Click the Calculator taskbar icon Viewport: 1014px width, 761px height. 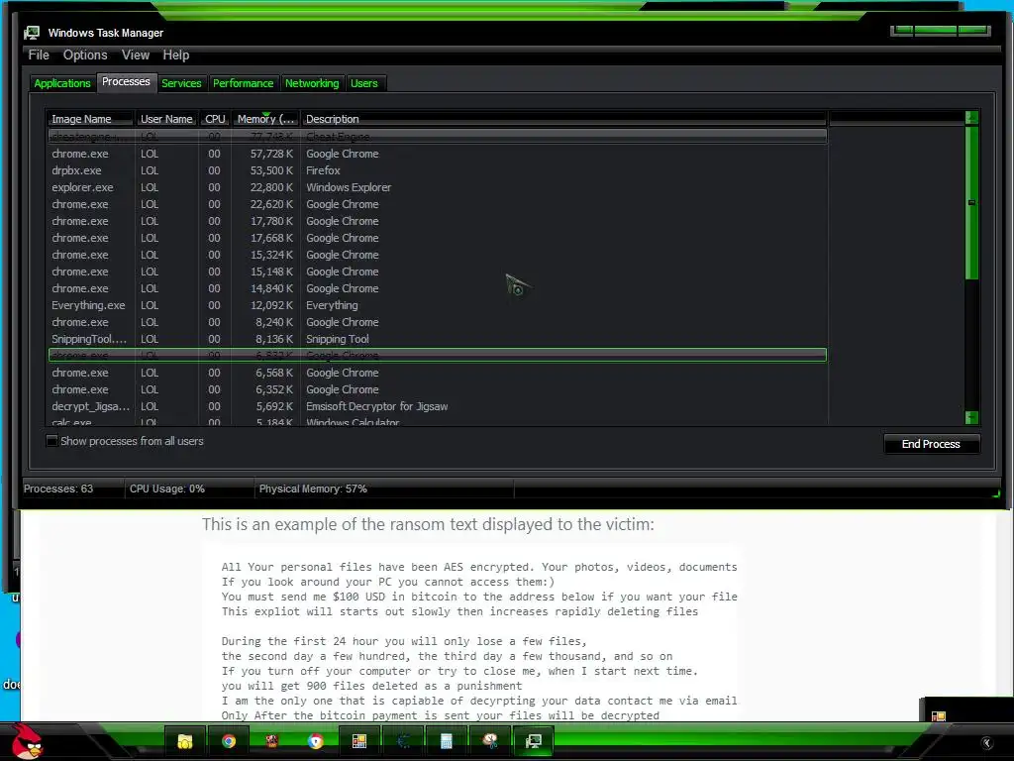[447, 741]
